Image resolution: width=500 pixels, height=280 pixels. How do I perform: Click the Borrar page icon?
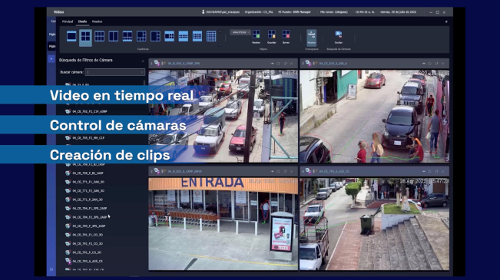coord(286,37)
